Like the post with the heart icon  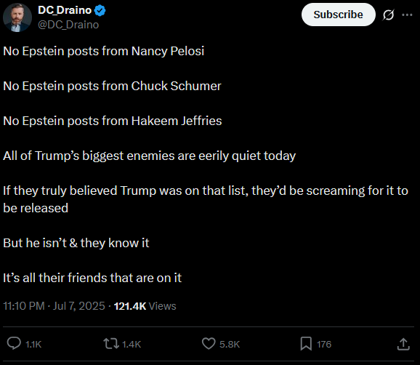coord(209,344)
